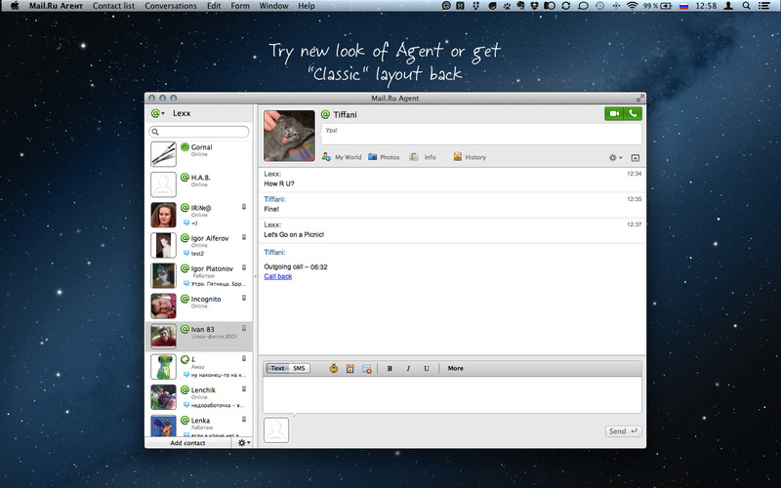Screen dimensions: 781x488
Task: Open contact list gear menu
Action: (243, 443)
